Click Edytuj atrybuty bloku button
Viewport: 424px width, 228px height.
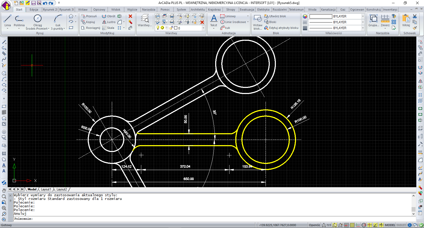(281, 28)
